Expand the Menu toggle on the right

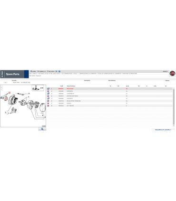167,80
